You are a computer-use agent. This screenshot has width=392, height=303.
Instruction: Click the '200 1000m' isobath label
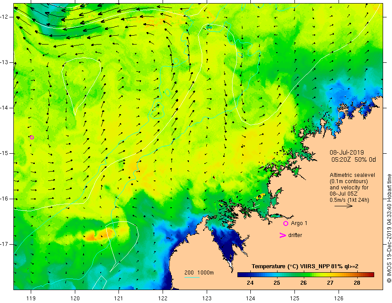tap(199, 273)
